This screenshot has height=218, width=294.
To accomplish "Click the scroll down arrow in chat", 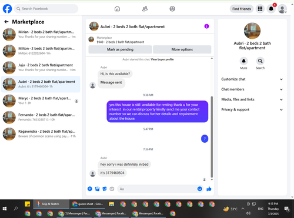I will pos(212,179).
